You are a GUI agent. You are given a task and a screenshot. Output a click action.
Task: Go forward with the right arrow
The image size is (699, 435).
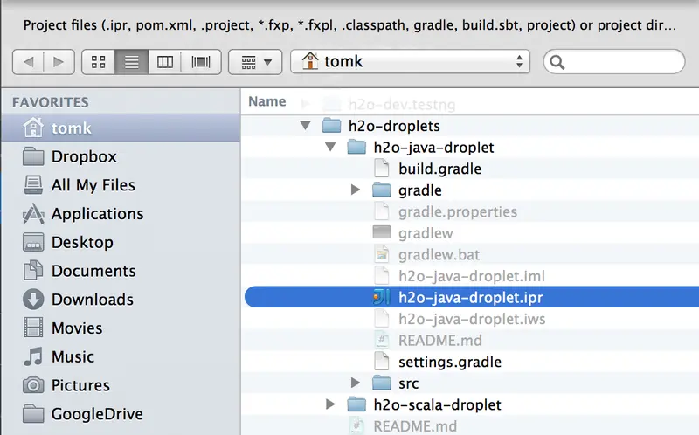59,62
